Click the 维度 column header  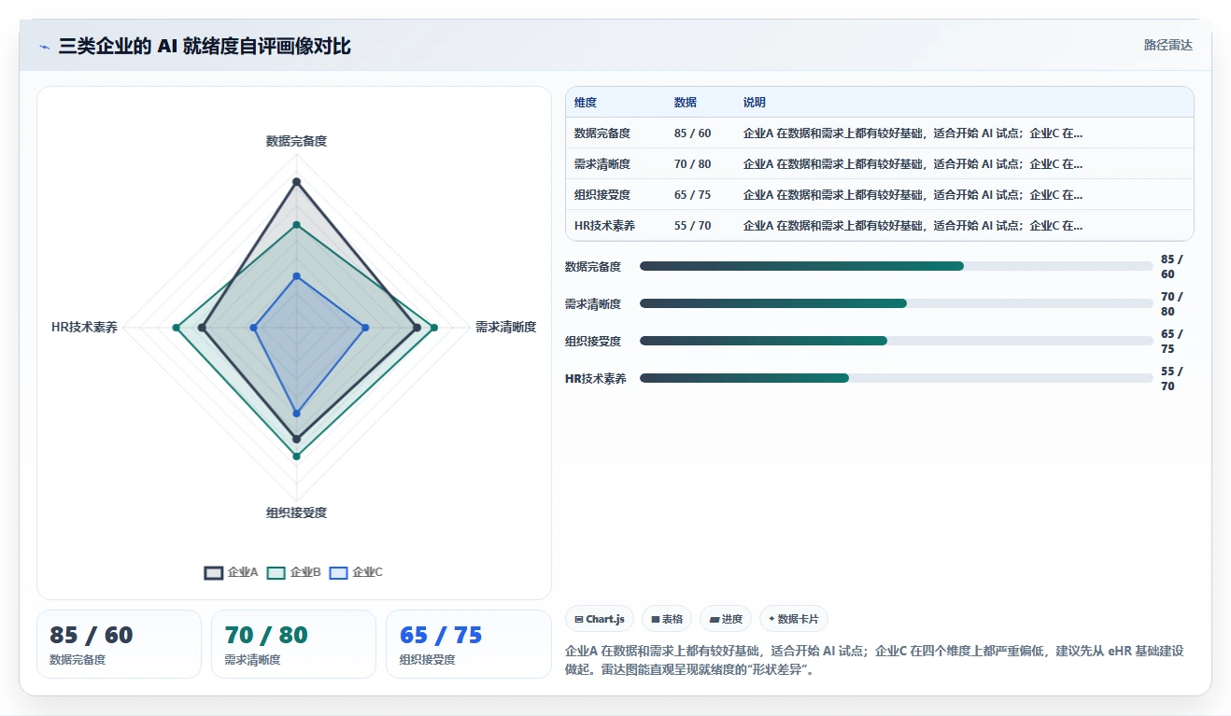click(586, 103)
